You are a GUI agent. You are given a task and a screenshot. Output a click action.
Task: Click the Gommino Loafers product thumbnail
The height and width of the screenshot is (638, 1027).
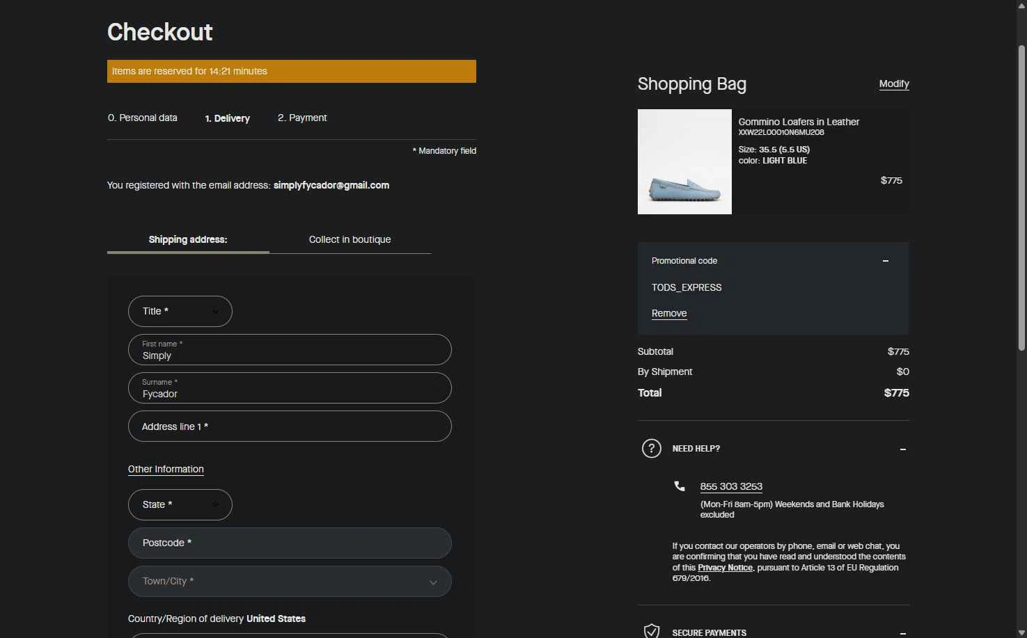684,161
